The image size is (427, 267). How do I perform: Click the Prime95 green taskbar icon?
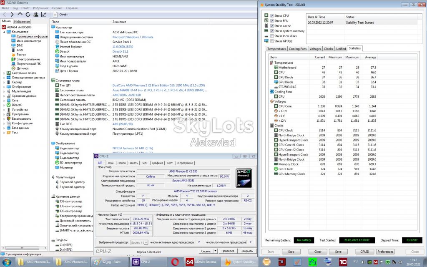[312, 262]
